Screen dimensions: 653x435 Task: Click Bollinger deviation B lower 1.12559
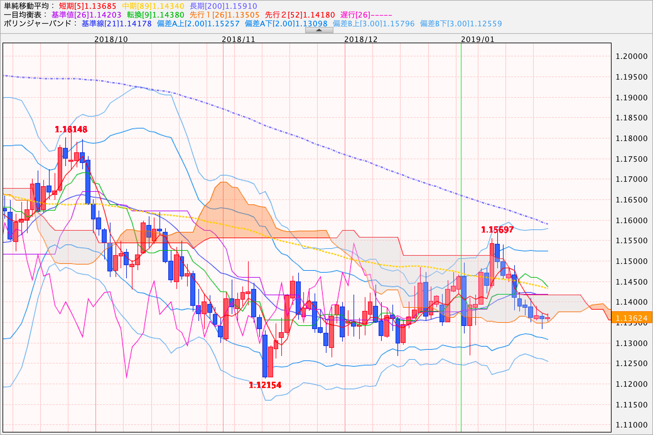tap(461, 24)
